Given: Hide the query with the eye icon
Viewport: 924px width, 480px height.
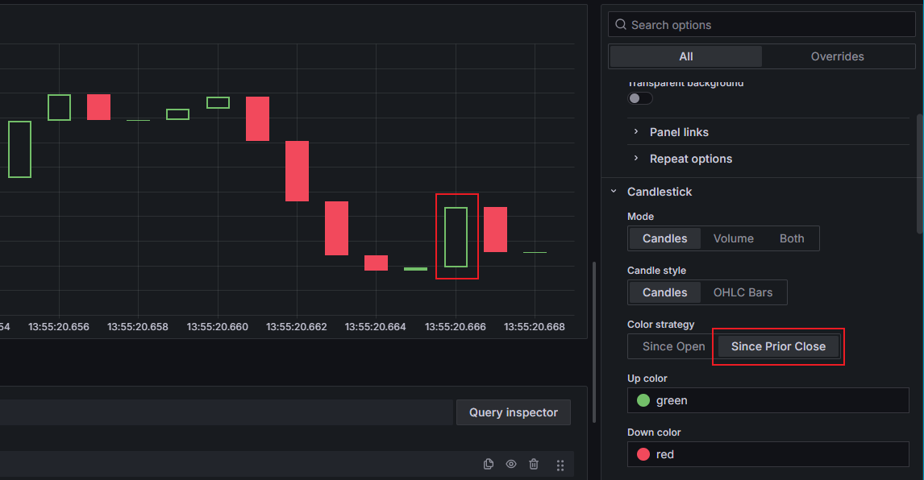Looking at the screenshot, I should [x=511, y=464].
